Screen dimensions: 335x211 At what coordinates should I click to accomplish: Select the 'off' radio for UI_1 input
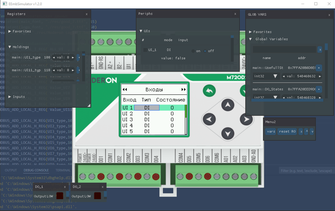click(x=205, y=51)
